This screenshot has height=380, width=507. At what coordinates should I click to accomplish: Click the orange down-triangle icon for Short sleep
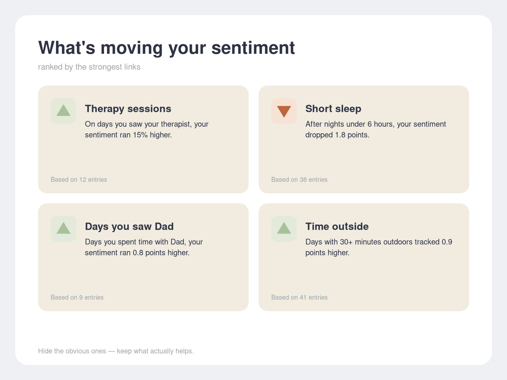tap(284, 111)
